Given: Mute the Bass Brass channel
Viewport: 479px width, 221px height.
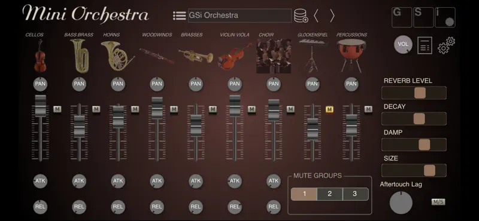Looking at the screenshot, I should tap(96, 109).
